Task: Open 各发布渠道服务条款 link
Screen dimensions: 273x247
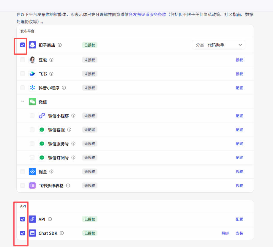Action: 147,14
